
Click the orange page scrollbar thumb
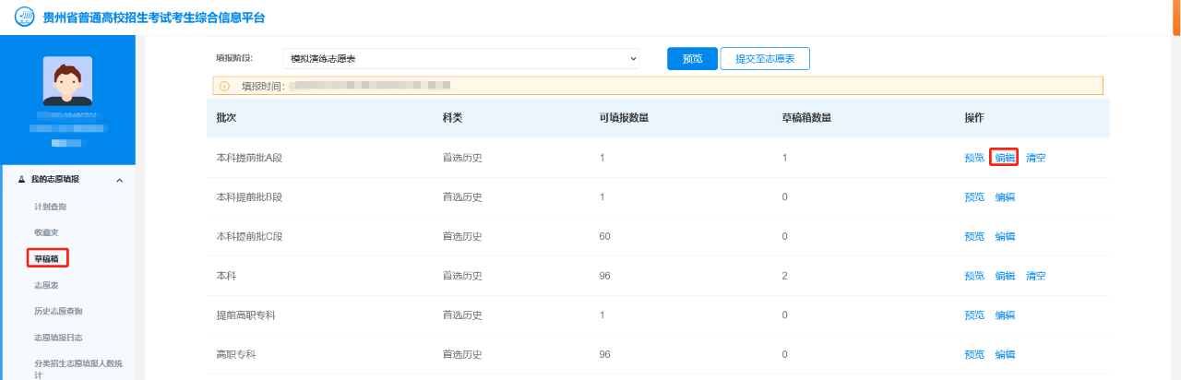tap(1176, 17)
